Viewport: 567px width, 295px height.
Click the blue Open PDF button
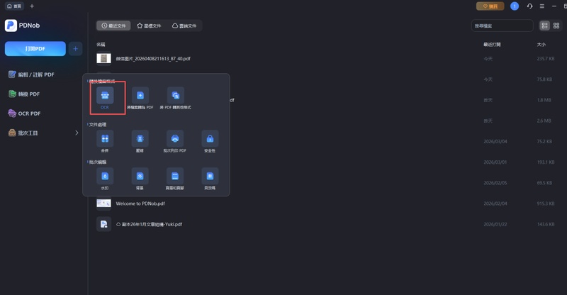tap(35, 48)
